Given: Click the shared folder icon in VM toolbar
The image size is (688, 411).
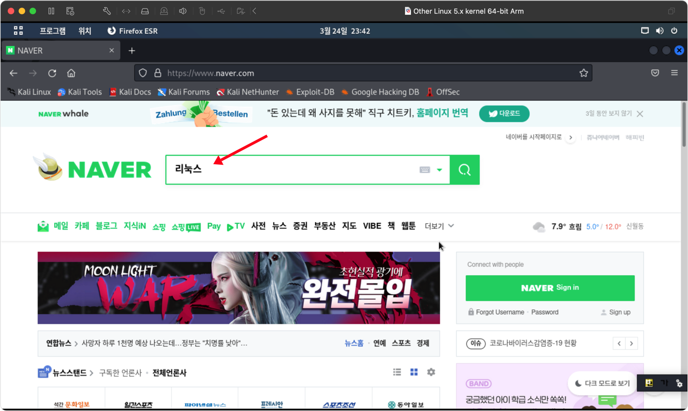Looking at the screenshot, I should (x=241, y=11).
